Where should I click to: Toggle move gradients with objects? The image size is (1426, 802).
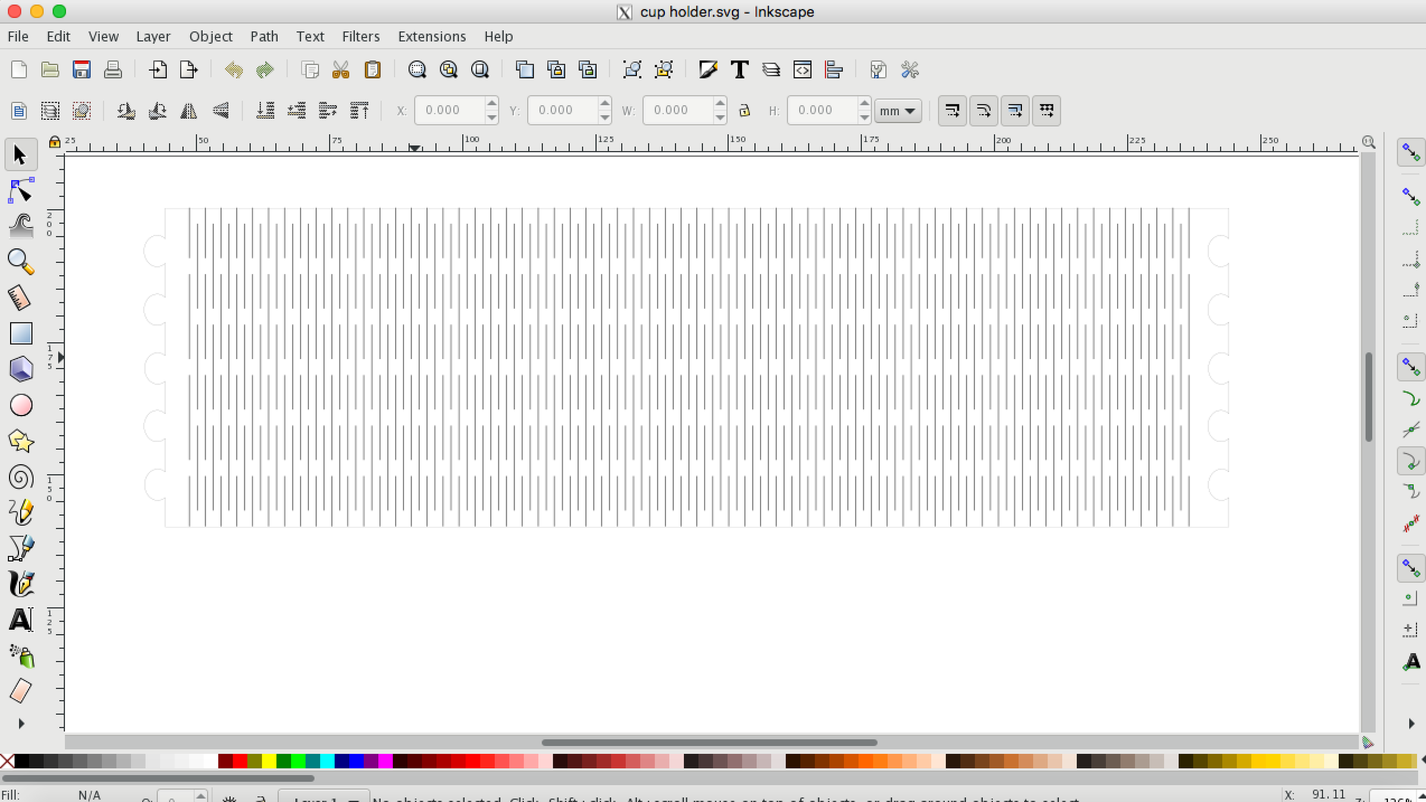point(1015,110)
